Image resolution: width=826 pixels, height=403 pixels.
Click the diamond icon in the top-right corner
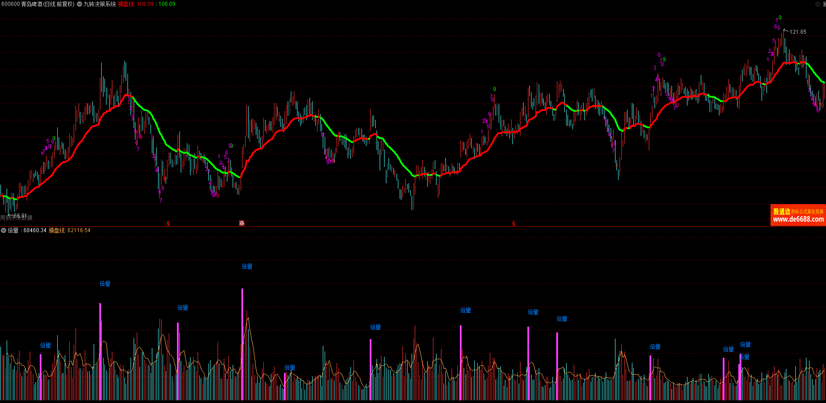818,4
